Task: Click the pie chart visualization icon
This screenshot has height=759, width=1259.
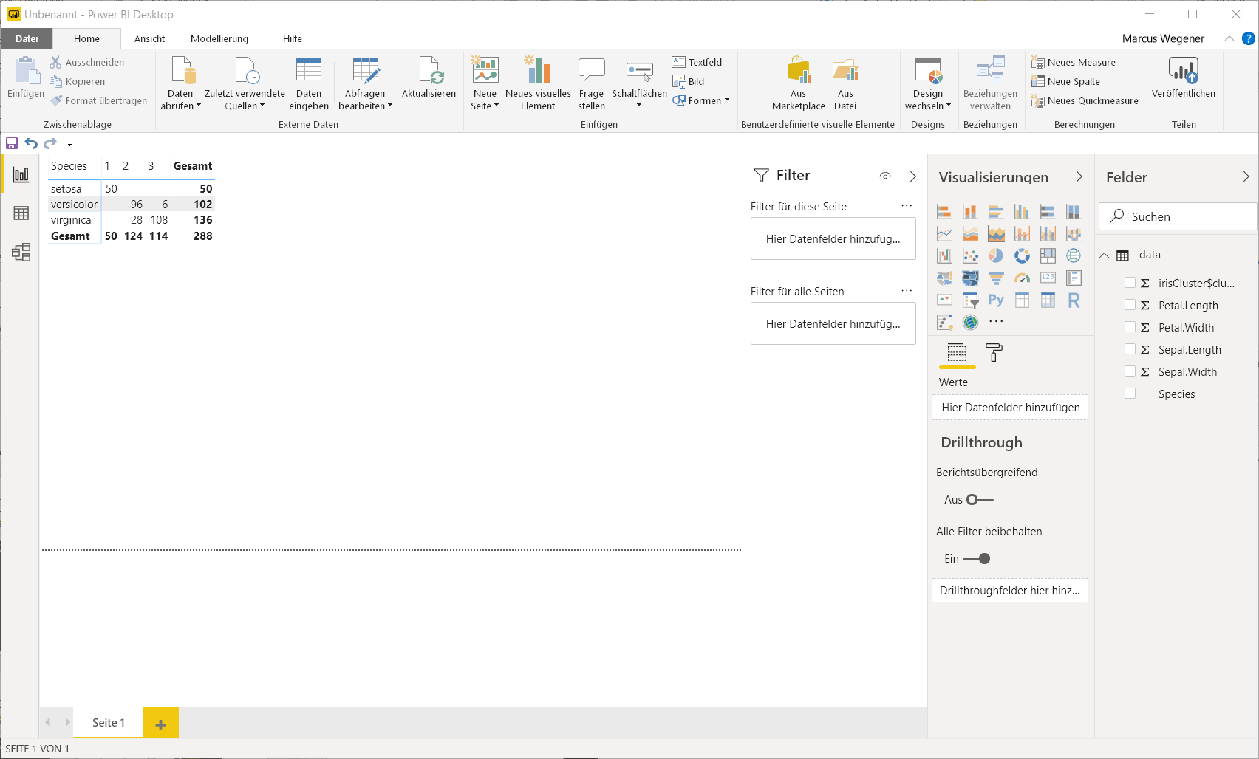Action: pyautogui.click(x=996, y=255)
